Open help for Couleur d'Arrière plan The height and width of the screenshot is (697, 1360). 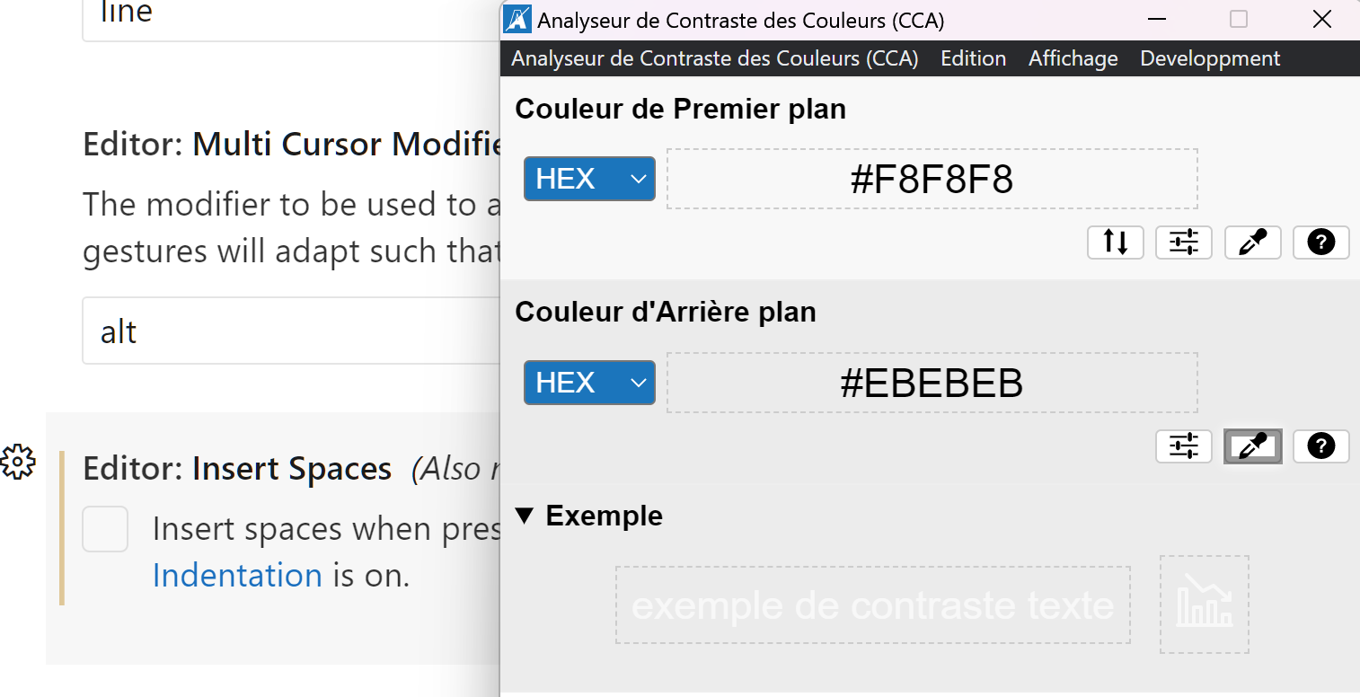1320,446
